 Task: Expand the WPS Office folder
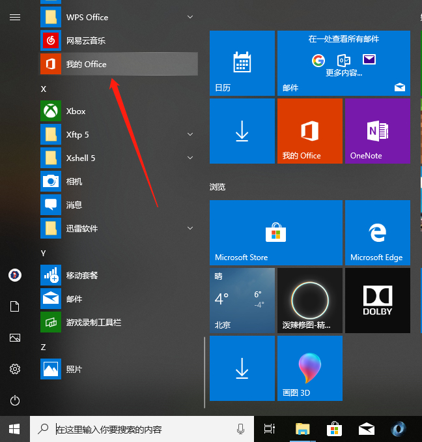point(190,17)
